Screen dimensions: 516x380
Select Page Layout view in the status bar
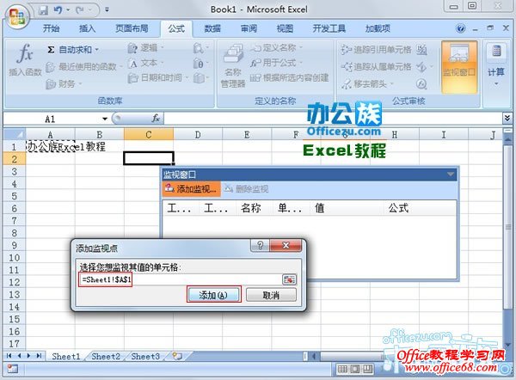click(x=355, y=369)
